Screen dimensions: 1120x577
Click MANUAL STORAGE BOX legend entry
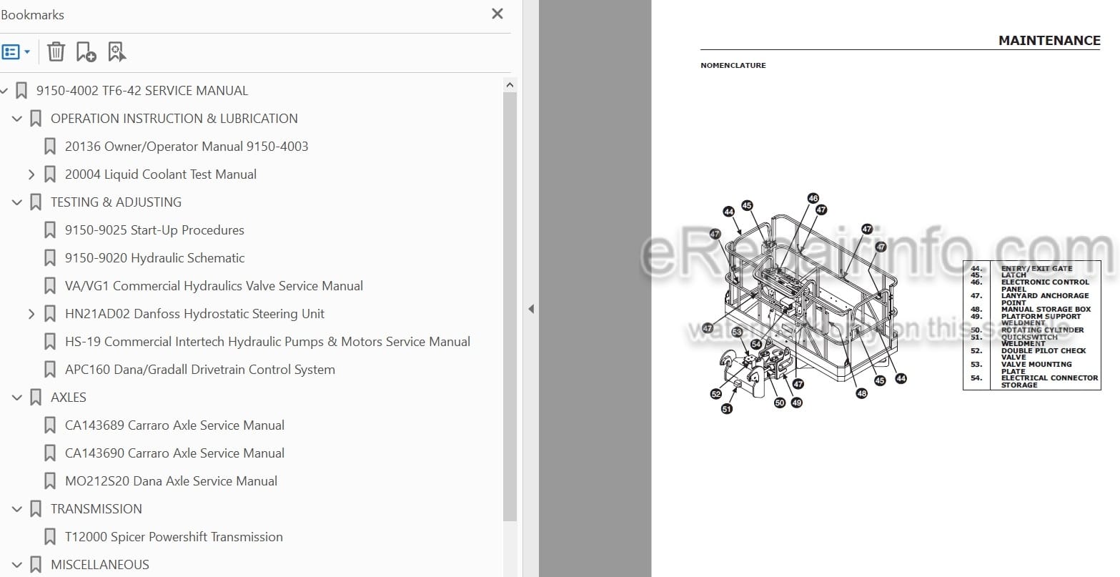[x=1046, y=309]
